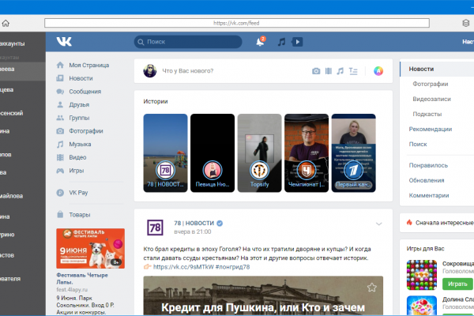The image size is (474, 316).
Task: Click the VK logo
Action: (64, 42)
